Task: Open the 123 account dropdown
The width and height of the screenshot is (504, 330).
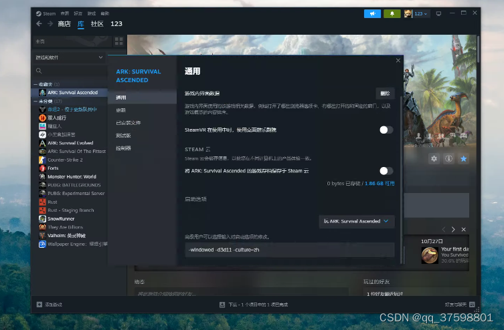Action: pos(417,13)
